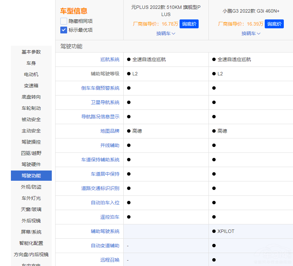
Task: Expand 换辆车 dropdown for 小鹏G3
Action: [251, 33]
